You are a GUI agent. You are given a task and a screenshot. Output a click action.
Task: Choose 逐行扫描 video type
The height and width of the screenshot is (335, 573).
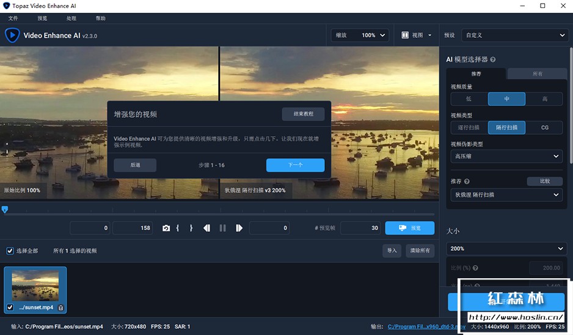coord(469,128)
